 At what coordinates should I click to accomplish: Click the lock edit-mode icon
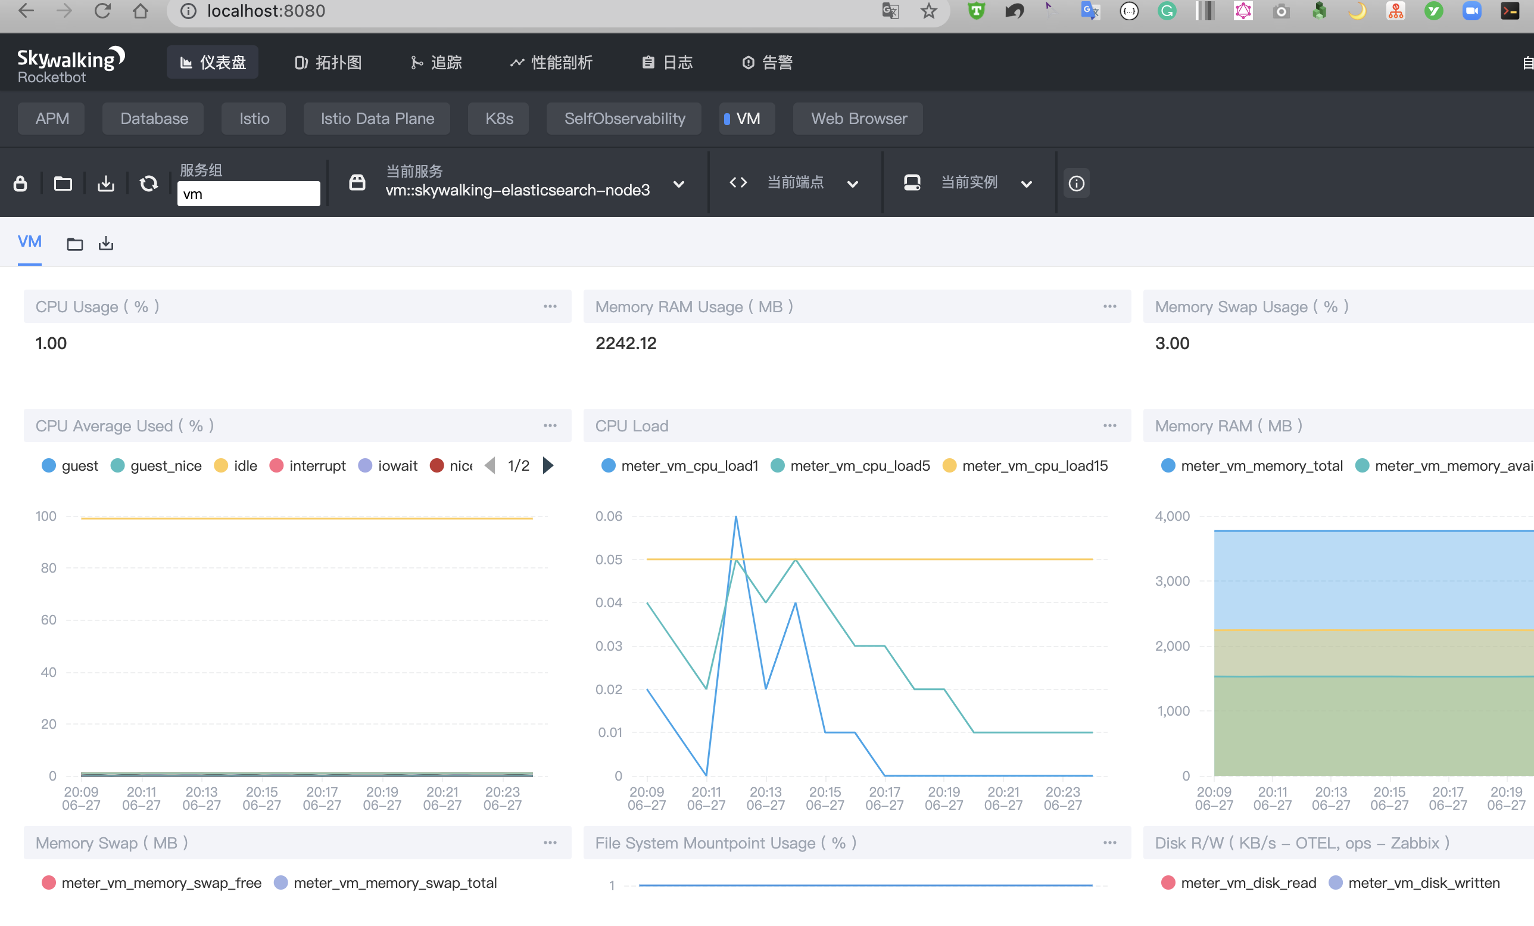20,183
